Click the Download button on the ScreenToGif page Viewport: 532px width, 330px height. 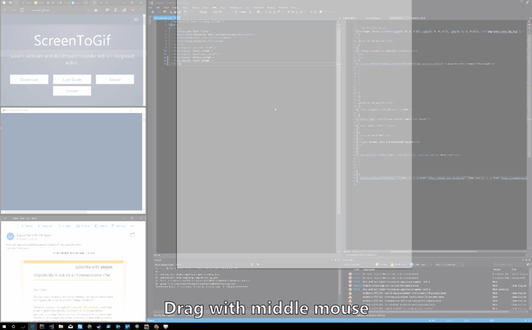pyautogui.click(x=29, y=79)
